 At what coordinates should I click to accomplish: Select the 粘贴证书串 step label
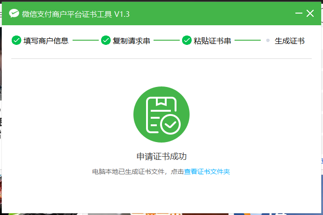(x=213, y=41)
